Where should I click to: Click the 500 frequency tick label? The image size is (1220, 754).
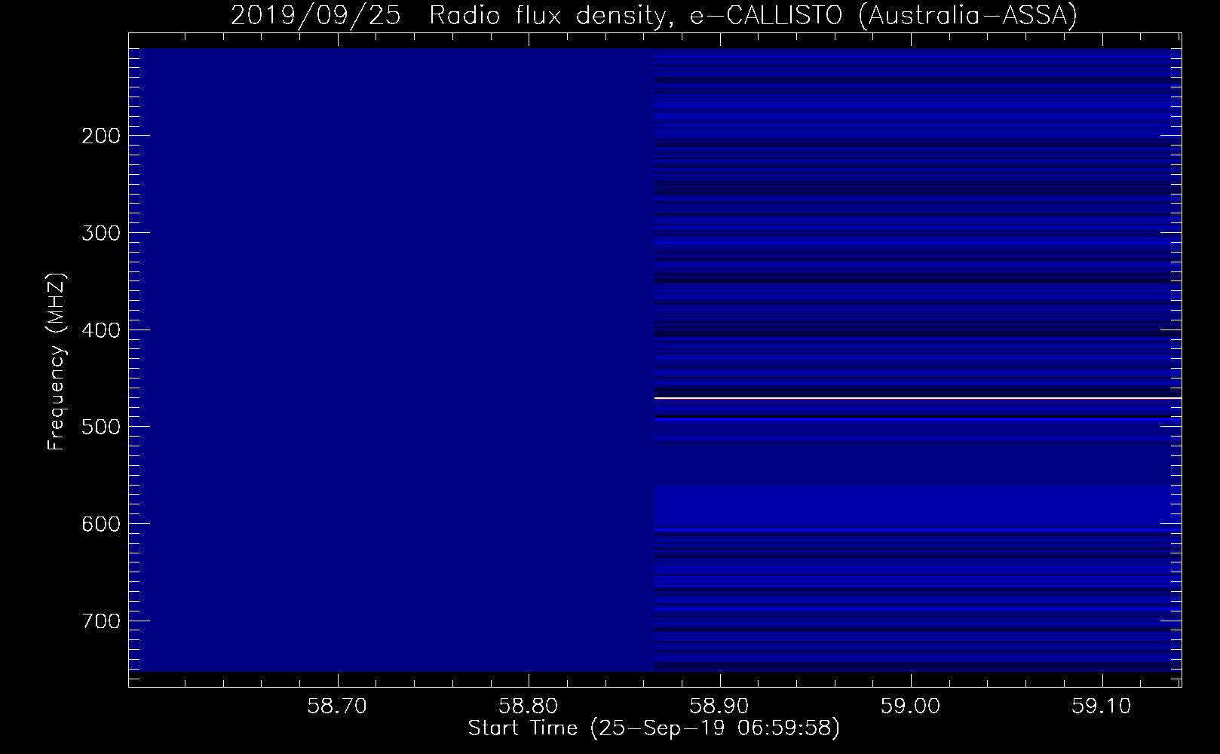pyautogui.click(x=100, y=427)
